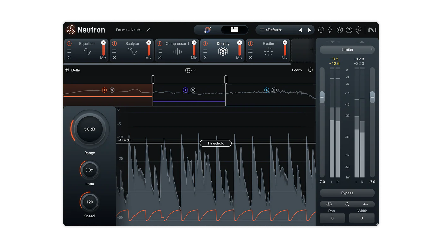Open the Equalizer module presets list icon
442x248 pixels.
69,51
